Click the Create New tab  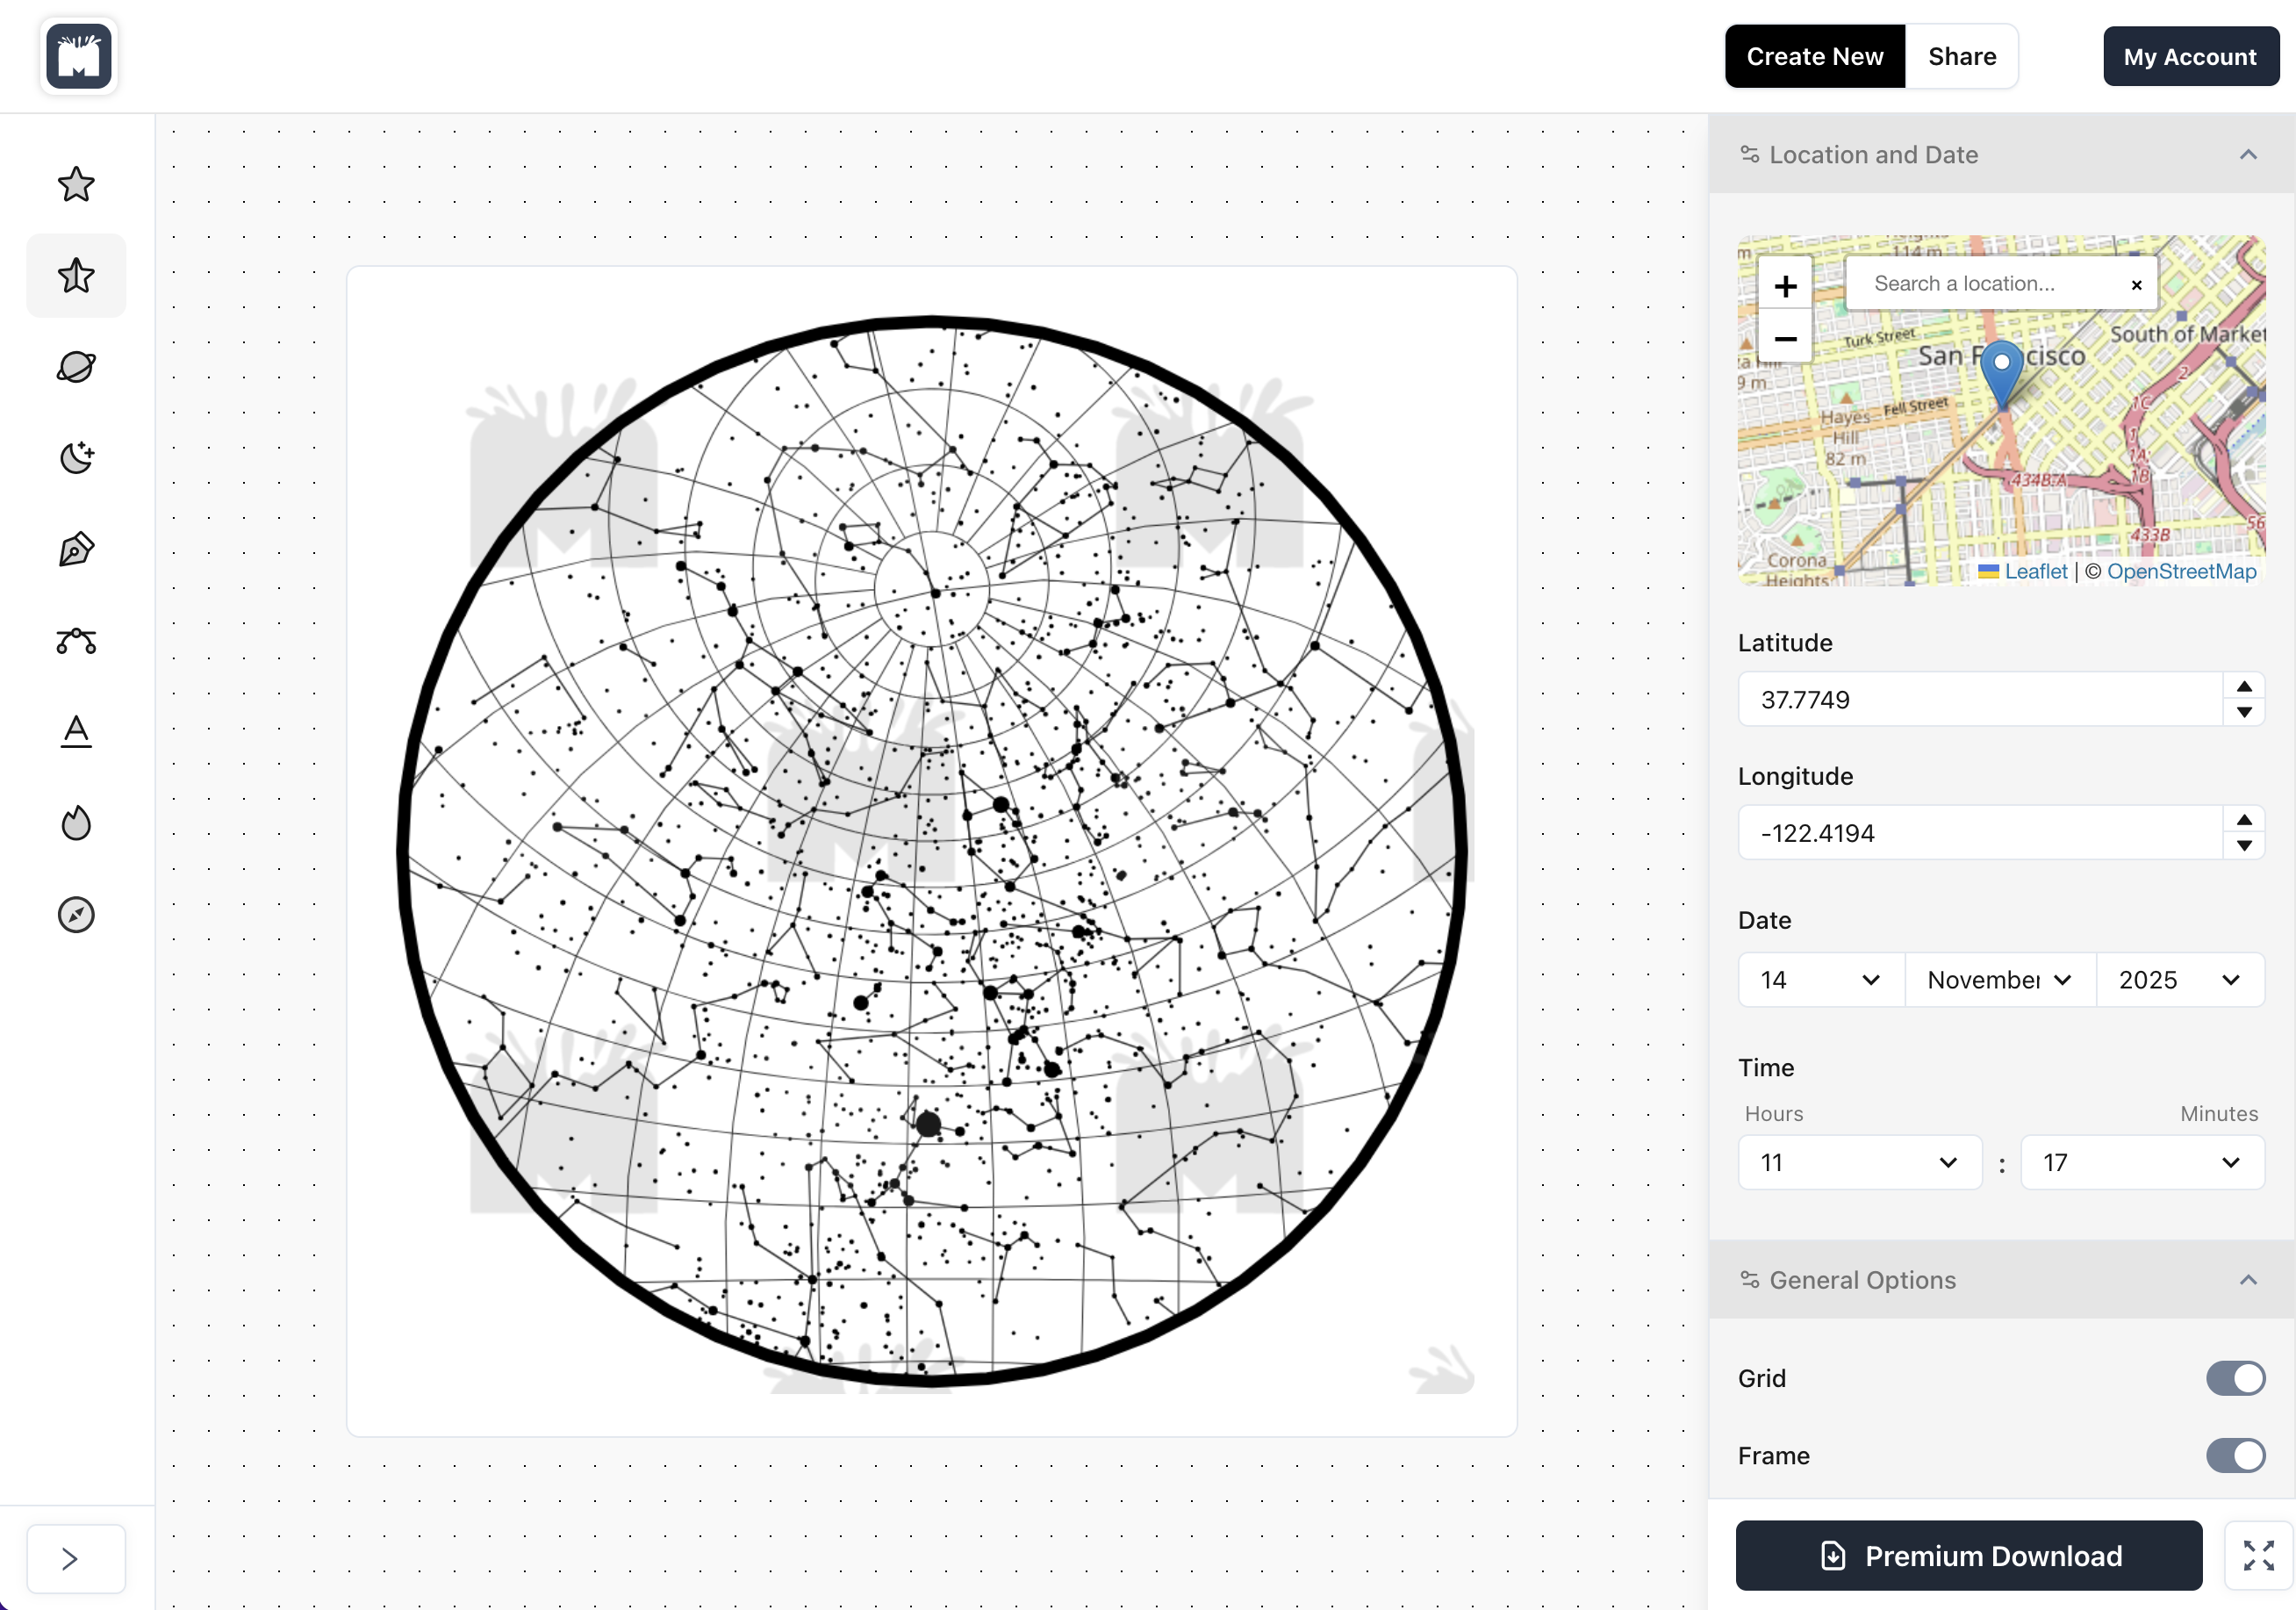click(x=1814, y=57)
